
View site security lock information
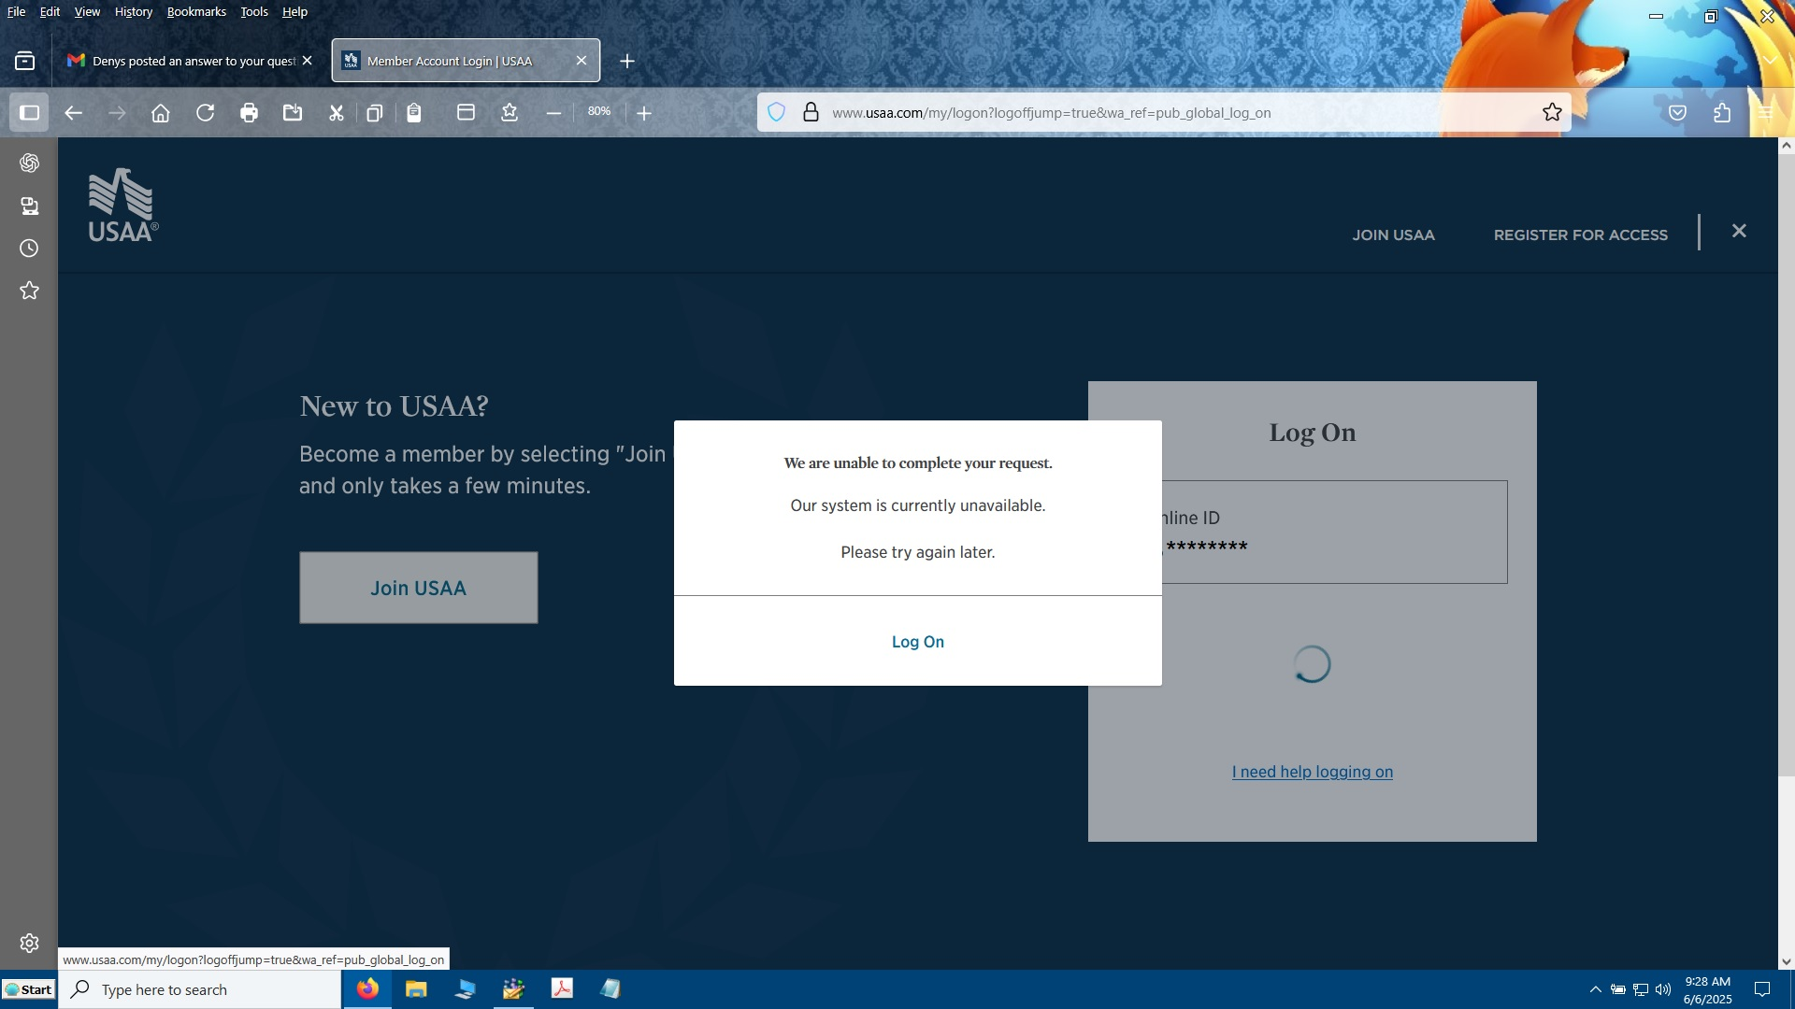811,113
